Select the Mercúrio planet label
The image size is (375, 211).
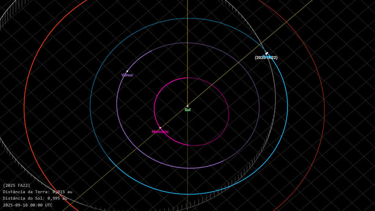click(160, 132)
